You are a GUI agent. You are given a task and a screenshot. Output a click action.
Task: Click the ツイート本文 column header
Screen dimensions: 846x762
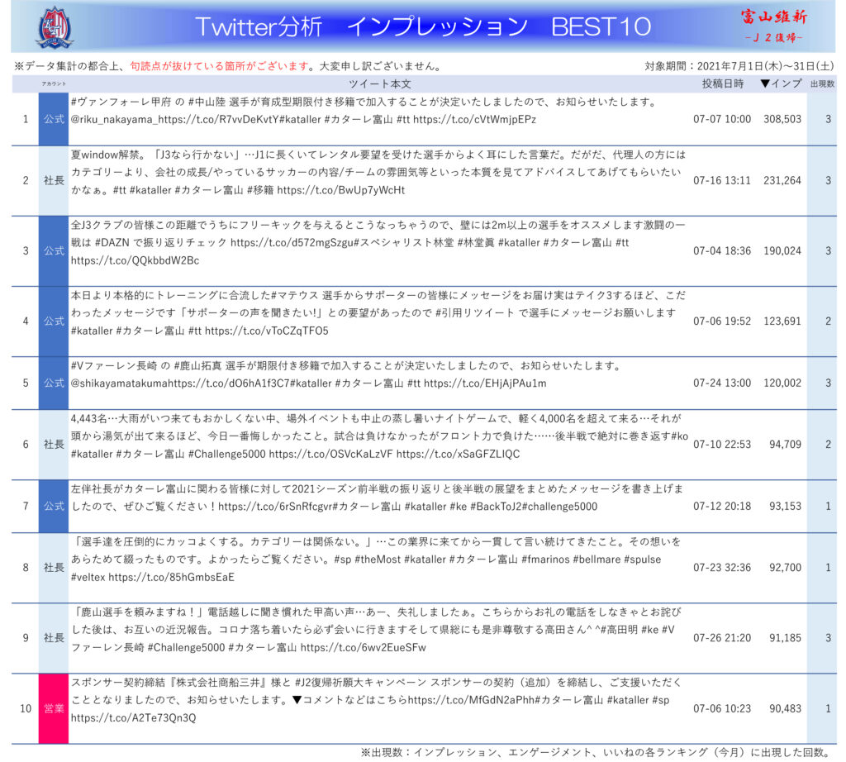coord(380,83)
